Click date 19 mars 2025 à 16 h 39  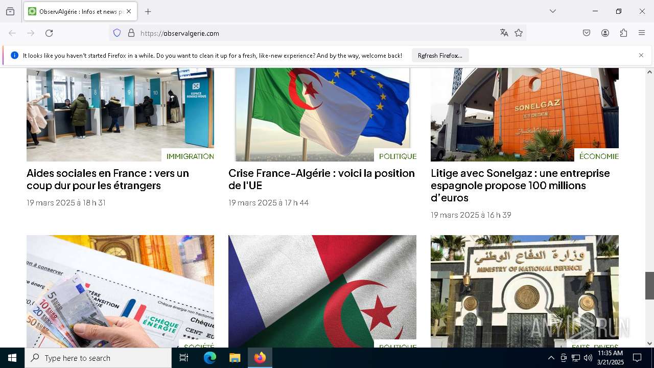(x=471, y=215)
